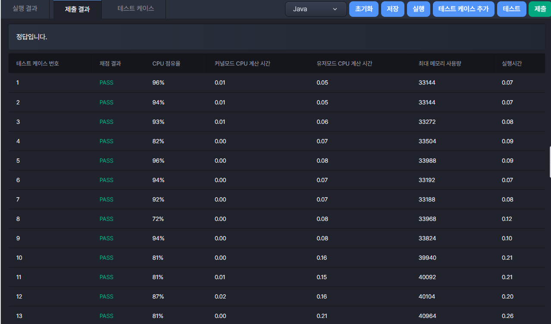Screen dimensions: 551x324
Task: Open the 테스트 케이스 tab
Action: click(136, 9)
